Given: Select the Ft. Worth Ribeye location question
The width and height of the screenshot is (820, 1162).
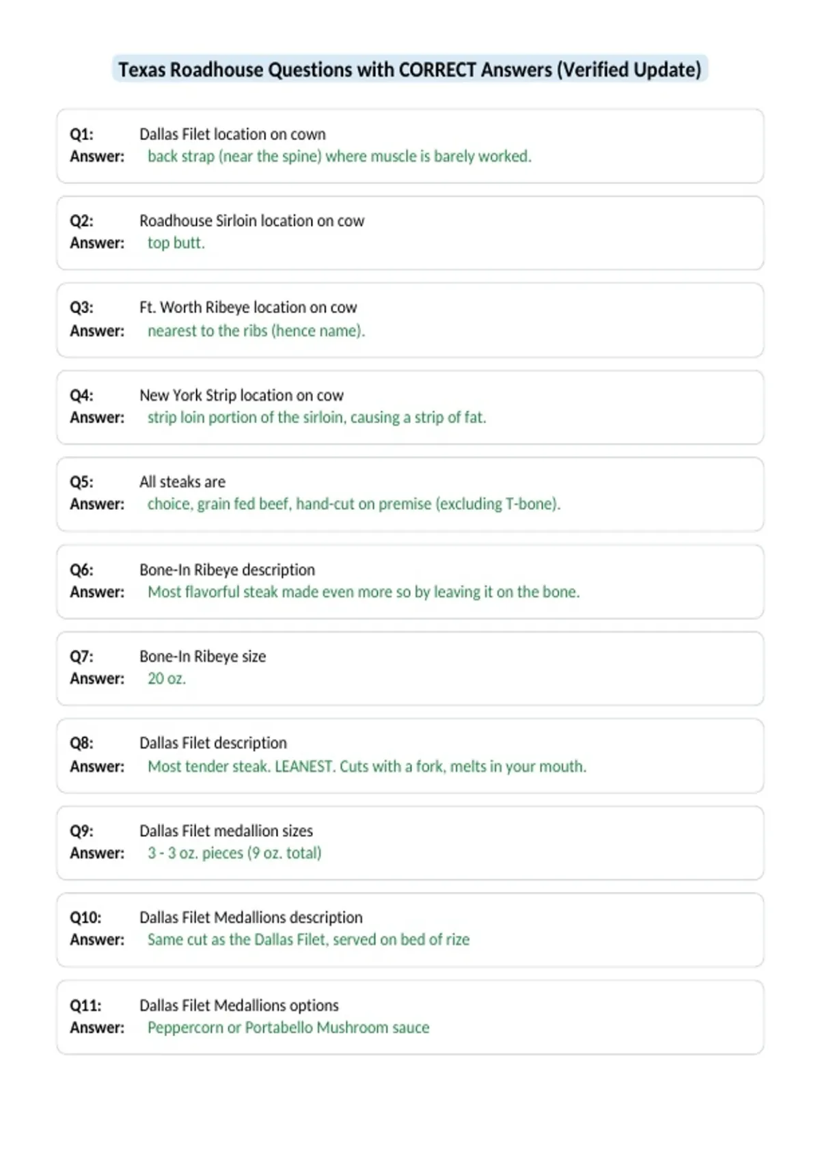Looking at the screenshot, I should click(248, 308).
